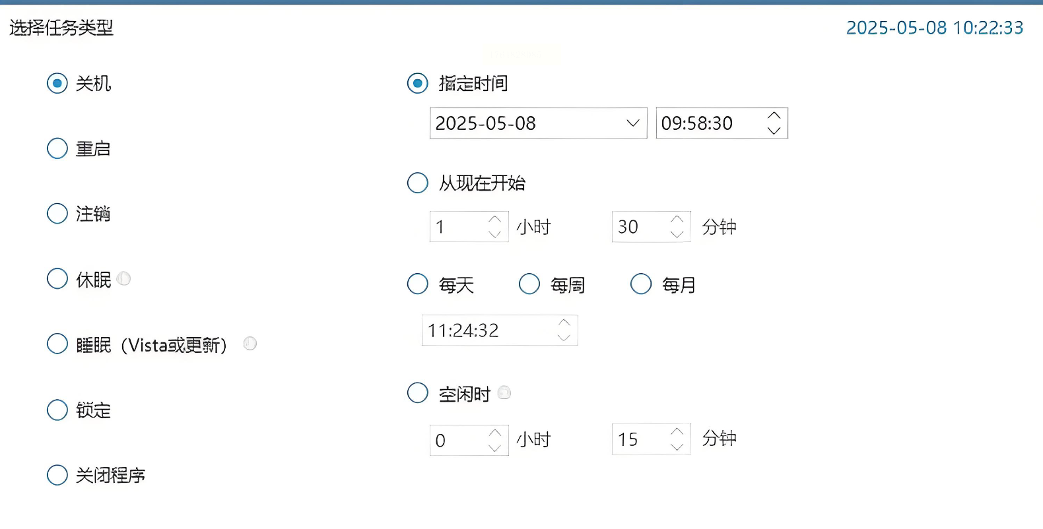The width and height of the screenshot is (1043, 529).
Task: Choose the 注销 task type
Action: pyautogui.click(x=57, y=214)
